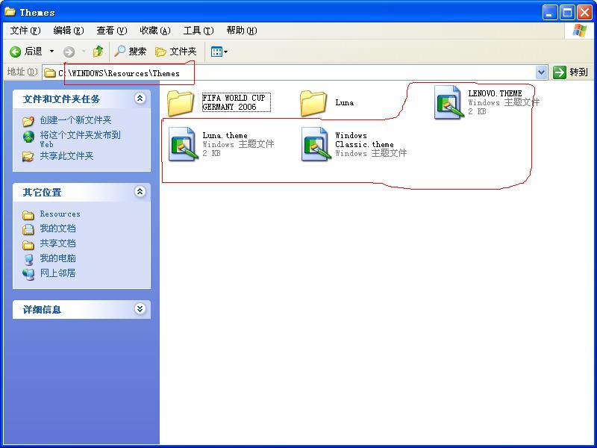Click 共享此文件夹 link

click(66, 156)
